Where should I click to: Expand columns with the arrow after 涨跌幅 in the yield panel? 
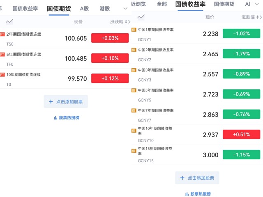click(x=259, y=17)
